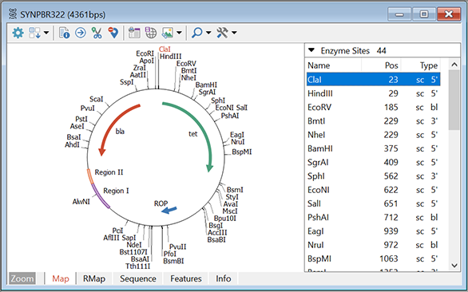Expand the export image dropdown arrow

179,33
